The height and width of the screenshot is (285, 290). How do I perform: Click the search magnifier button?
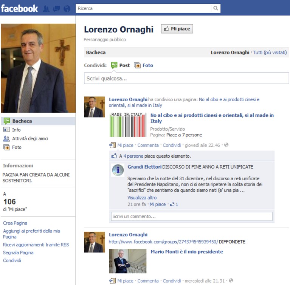216,8
